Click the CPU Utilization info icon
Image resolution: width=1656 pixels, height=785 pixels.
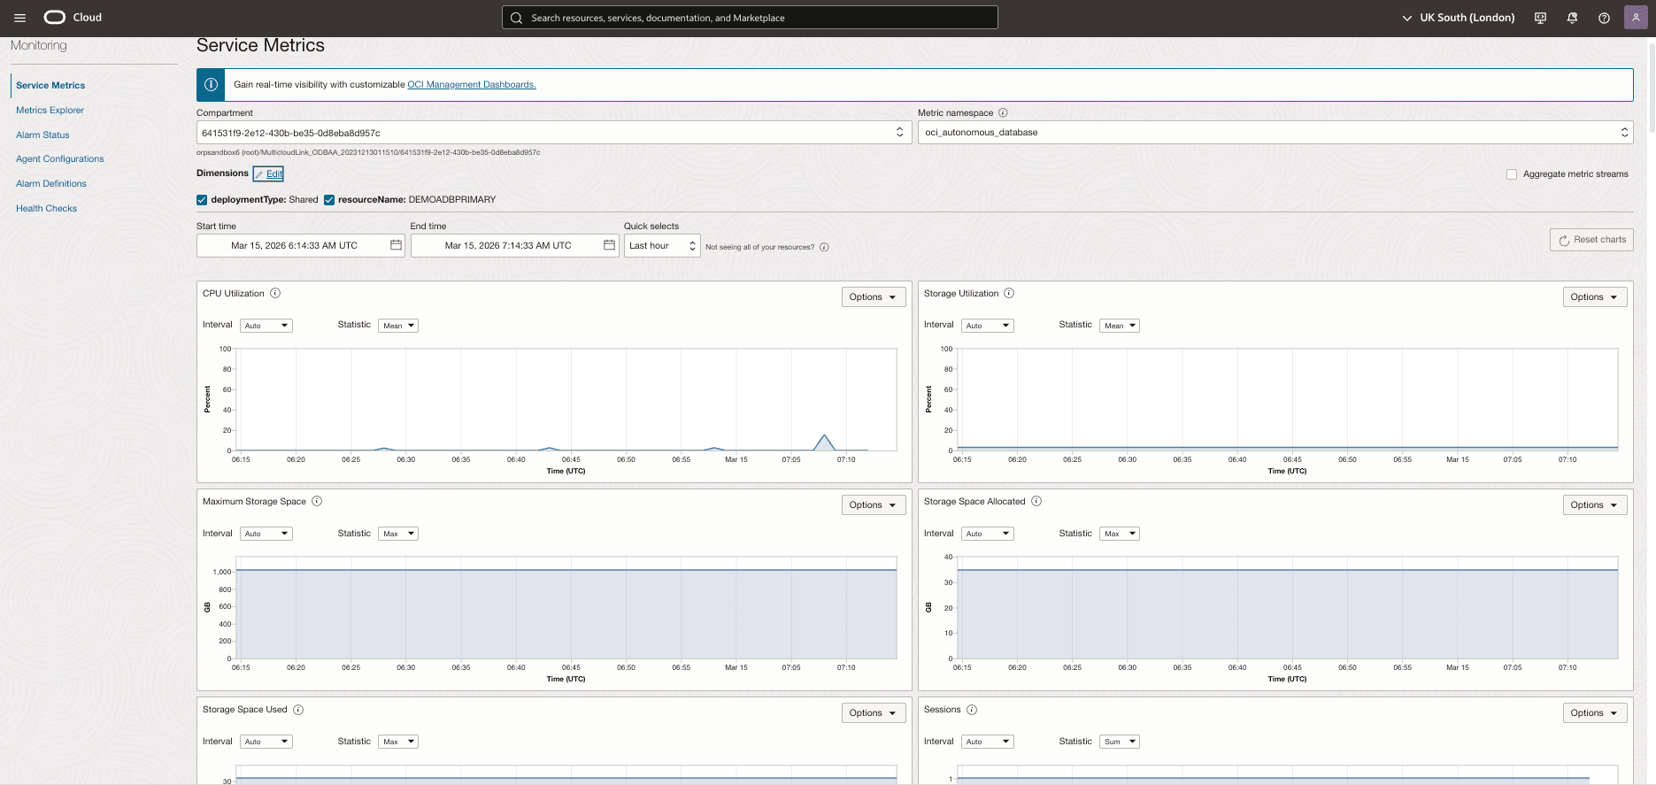[x=275, y=293]
